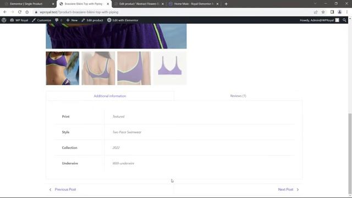The height and width of the screenshot is (198, 352).
Task: Click the Next Post right chevron
Action: (298, 190)
